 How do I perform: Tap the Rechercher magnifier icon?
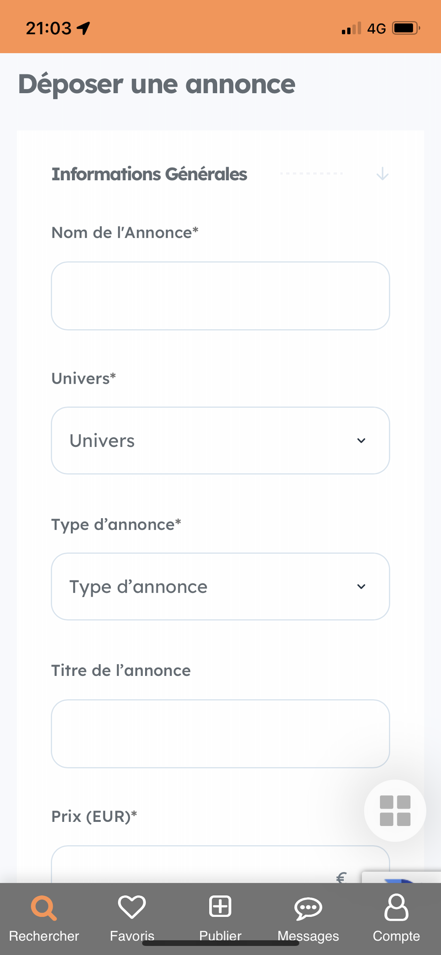(x=44, y=908)
